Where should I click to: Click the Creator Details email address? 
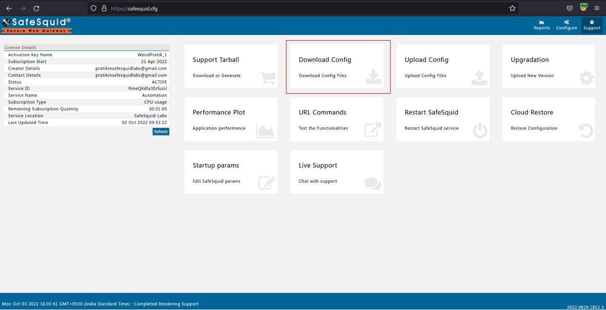point(131,69)
